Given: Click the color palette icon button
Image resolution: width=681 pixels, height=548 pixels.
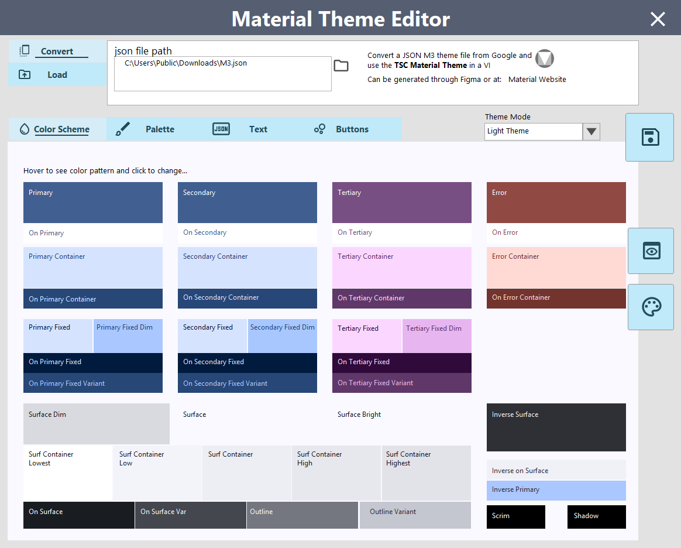Looking at the screenshot, I should point(651,307).
